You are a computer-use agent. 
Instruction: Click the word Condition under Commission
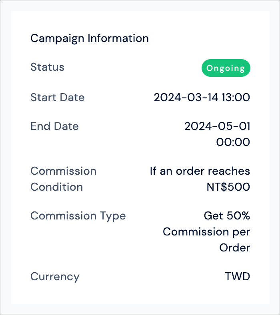pos(57,187)
